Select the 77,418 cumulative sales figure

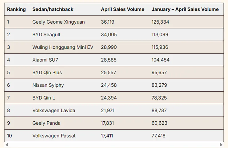[158, 136]
